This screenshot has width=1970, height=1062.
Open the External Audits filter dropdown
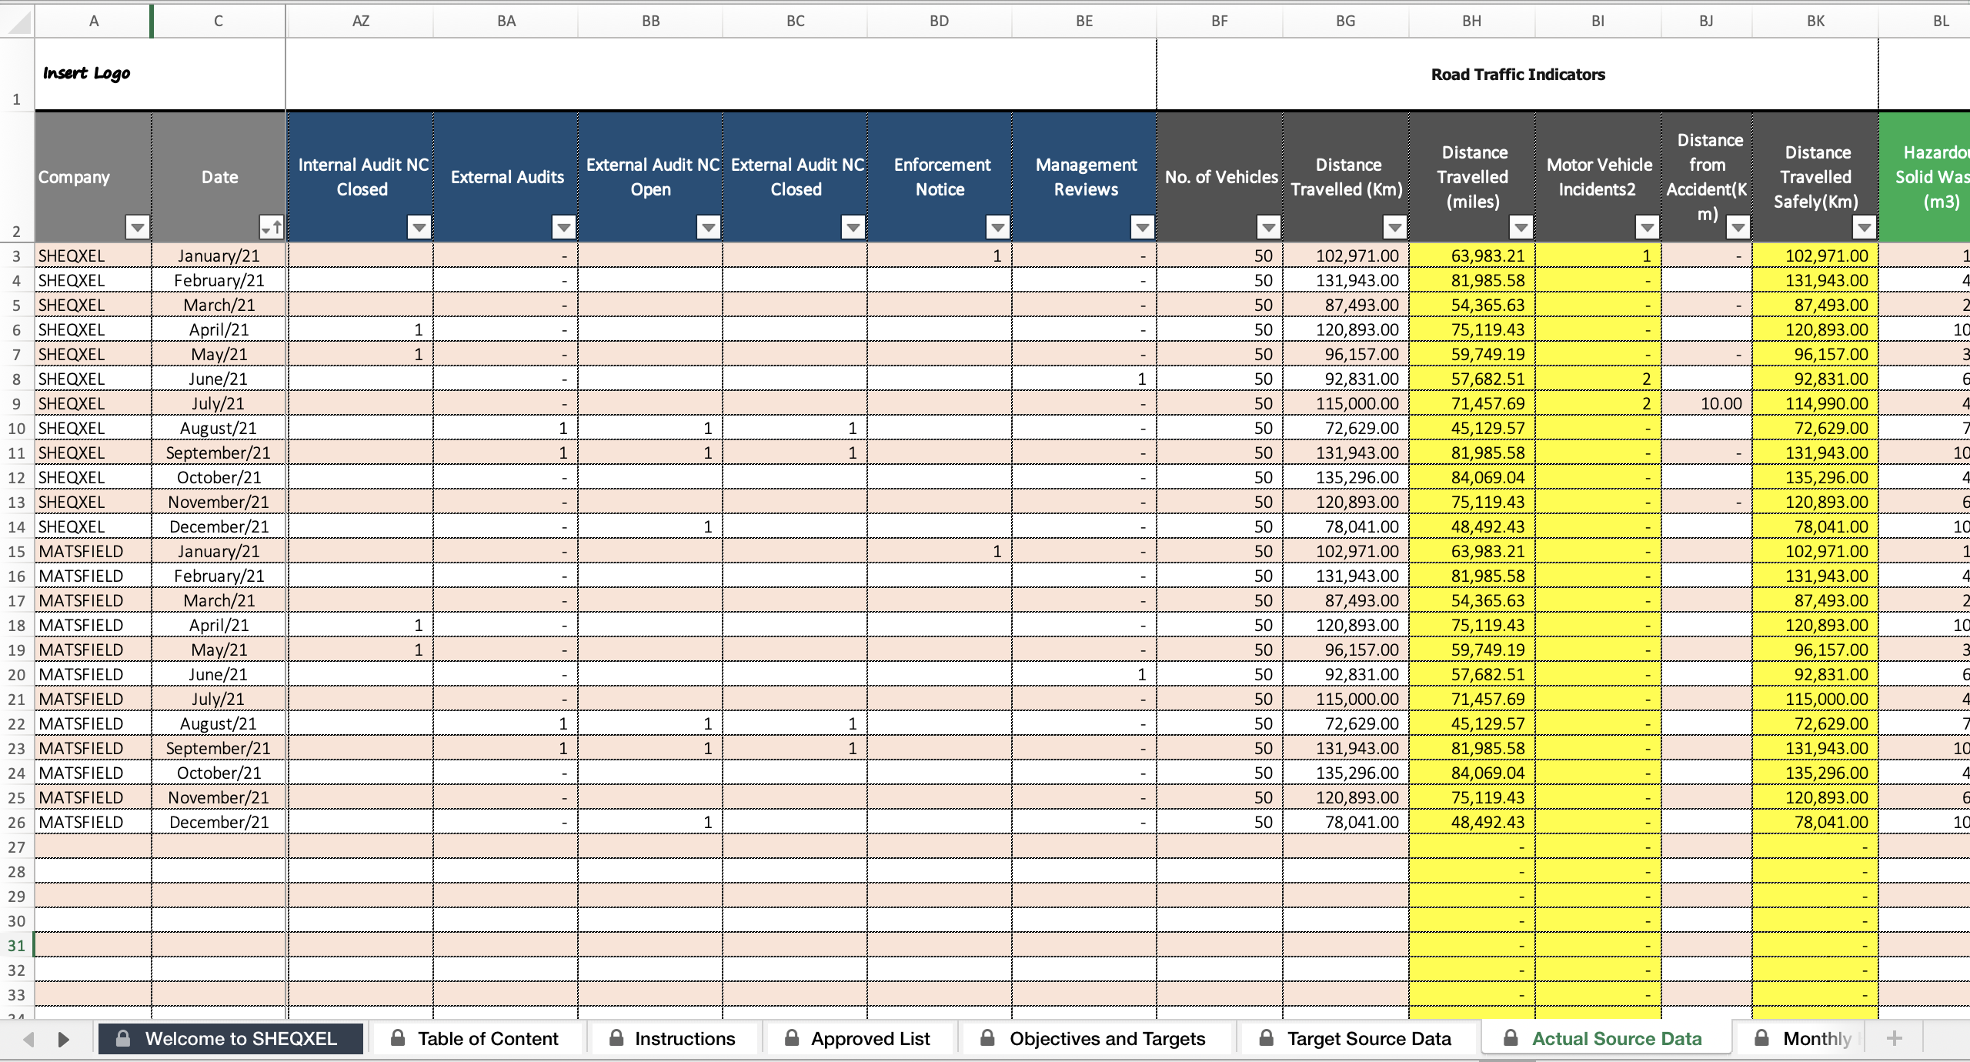point(564,228)
